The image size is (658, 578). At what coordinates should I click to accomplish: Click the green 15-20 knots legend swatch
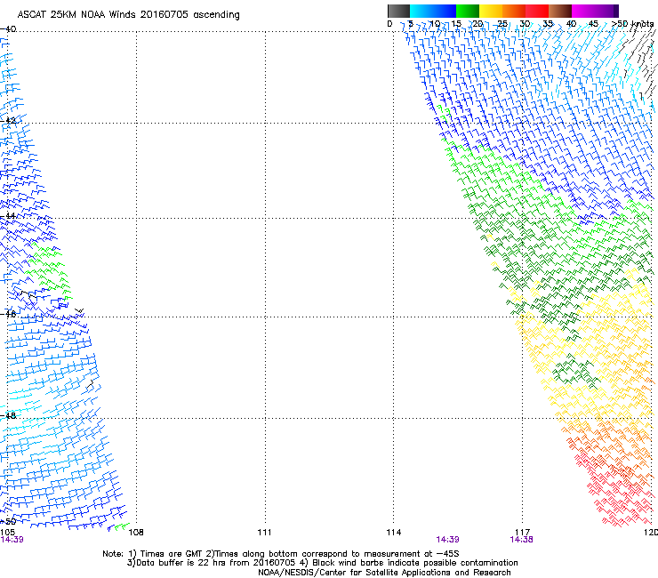(x=468, y=11)
